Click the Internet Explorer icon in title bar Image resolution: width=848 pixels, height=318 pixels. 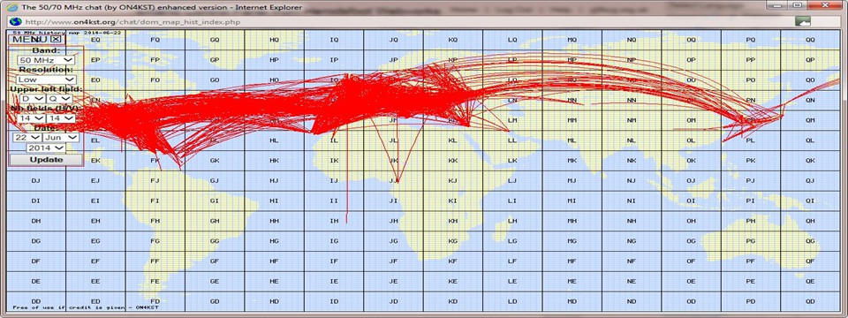pos(11,8)
